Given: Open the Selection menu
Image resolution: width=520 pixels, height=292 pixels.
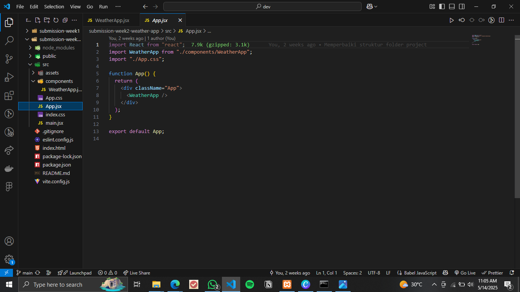Looking at the screenshot, I should click(x=54, y=6).
